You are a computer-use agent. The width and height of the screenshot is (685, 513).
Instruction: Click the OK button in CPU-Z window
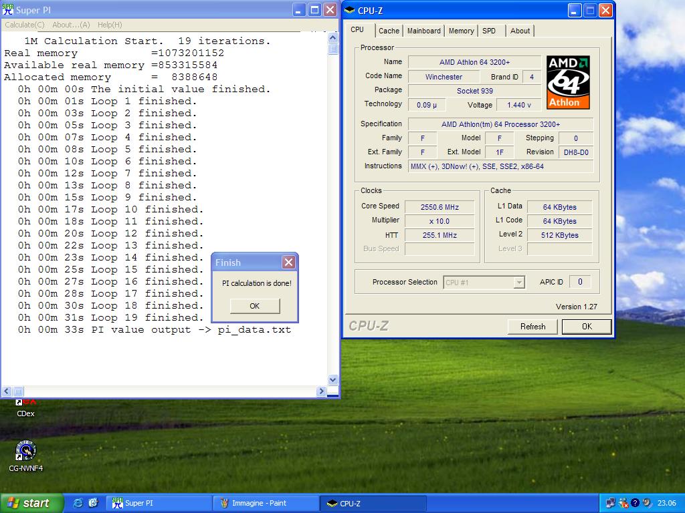point(587,326)
